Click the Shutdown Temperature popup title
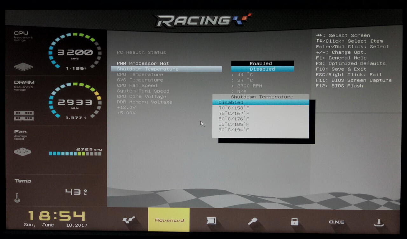 [x=262, y=97]
